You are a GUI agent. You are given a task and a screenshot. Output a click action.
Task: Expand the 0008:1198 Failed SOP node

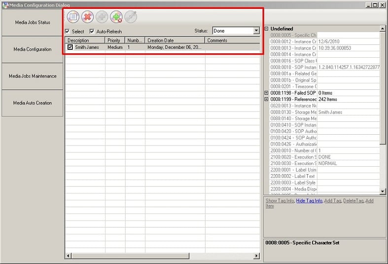click(x=267, y=93)
